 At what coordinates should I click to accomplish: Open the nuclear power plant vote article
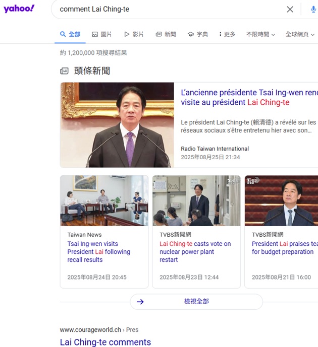pos(195,252)
